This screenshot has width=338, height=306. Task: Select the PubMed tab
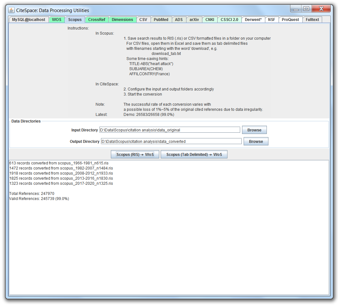[x=161, y=20]
